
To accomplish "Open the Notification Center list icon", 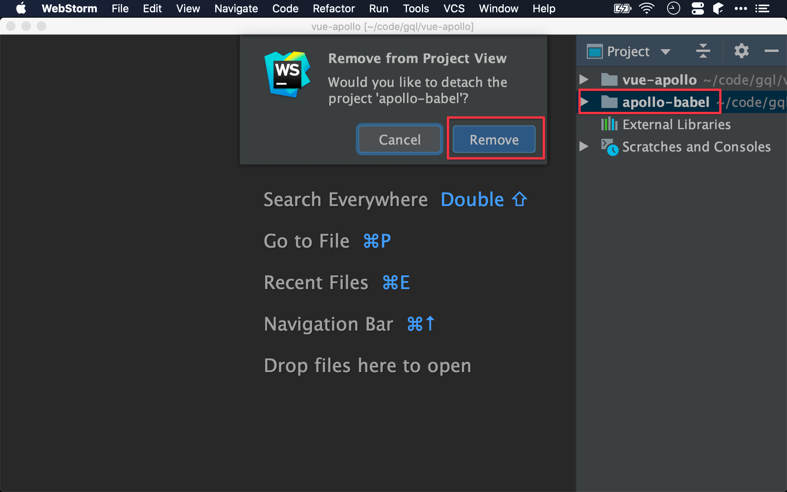I will tap(762, 8).
